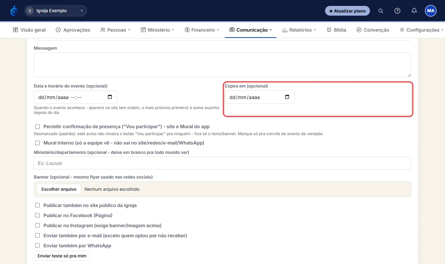The height and width of the screenshot is (264, 445).
Task: Tick Enviar também por WhatsApp checkbox
Action: tap(37, 246)
